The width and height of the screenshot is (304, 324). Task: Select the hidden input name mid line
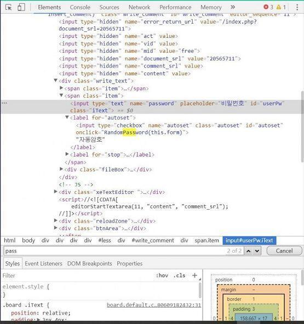click(129, 51)
